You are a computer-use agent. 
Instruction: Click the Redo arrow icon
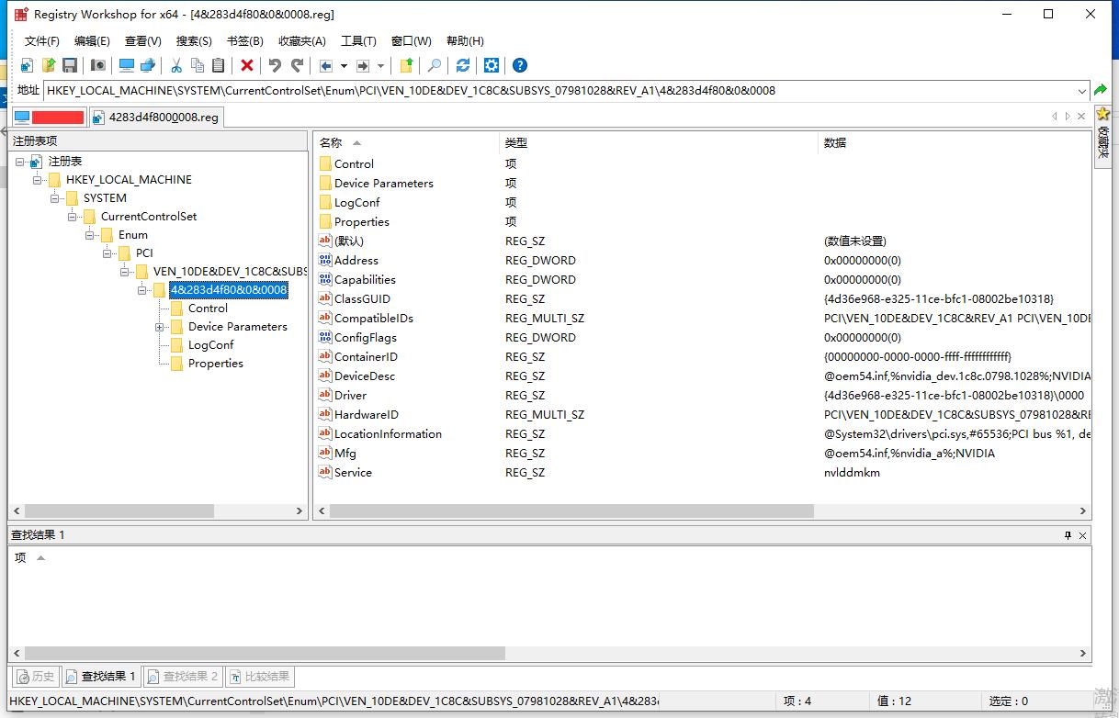[297, 65]
